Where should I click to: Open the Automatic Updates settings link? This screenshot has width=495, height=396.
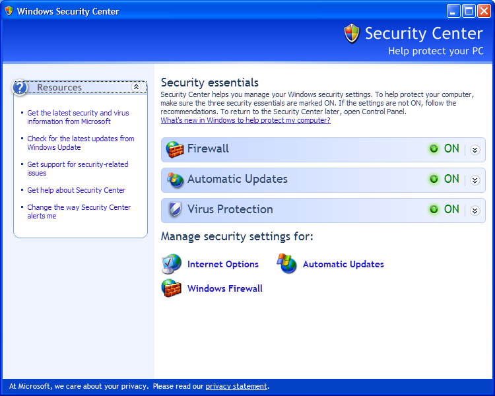(x=343, y=264)
